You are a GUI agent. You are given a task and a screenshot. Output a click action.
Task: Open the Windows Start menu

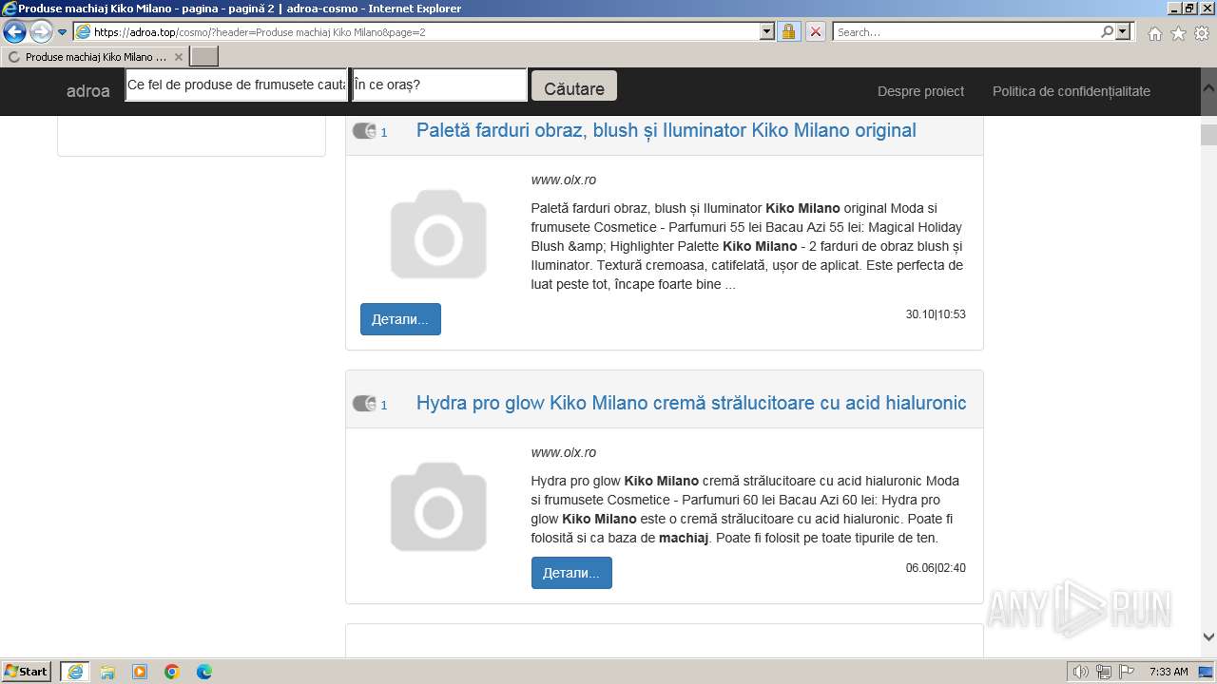pos(27,671)
